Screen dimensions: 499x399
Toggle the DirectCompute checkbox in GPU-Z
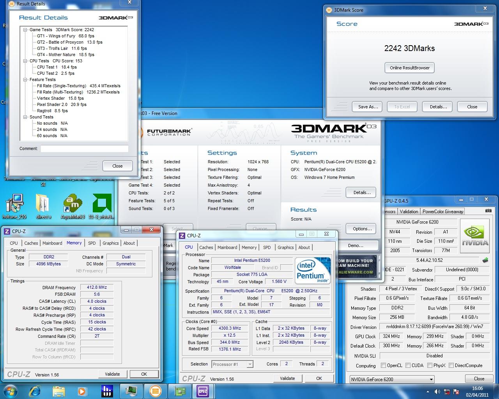tap(451, 365)
